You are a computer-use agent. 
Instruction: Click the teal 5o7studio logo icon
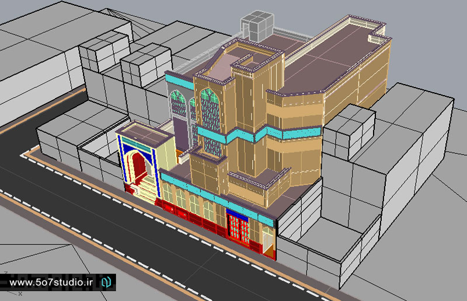[x=106, y=282]
